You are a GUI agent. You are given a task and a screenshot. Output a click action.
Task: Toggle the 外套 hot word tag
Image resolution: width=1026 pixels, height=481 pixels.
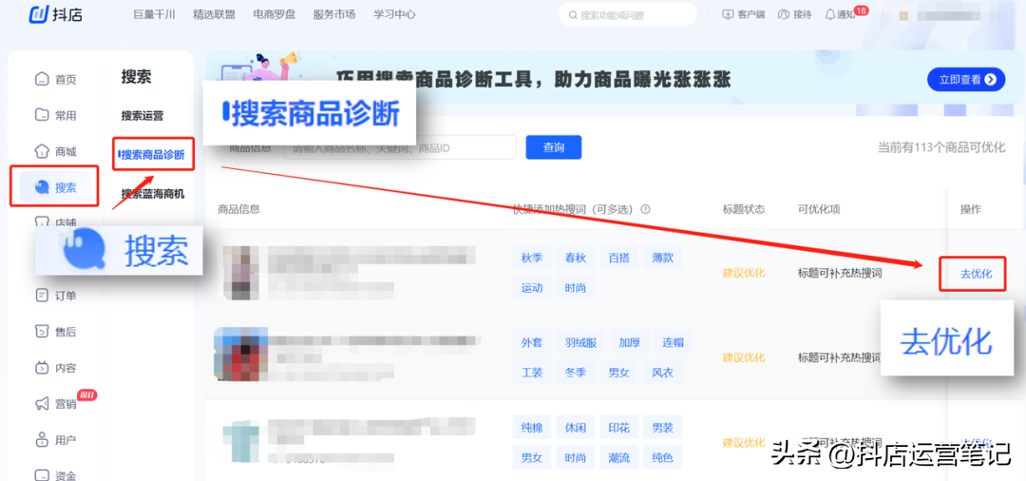point(532,342)
